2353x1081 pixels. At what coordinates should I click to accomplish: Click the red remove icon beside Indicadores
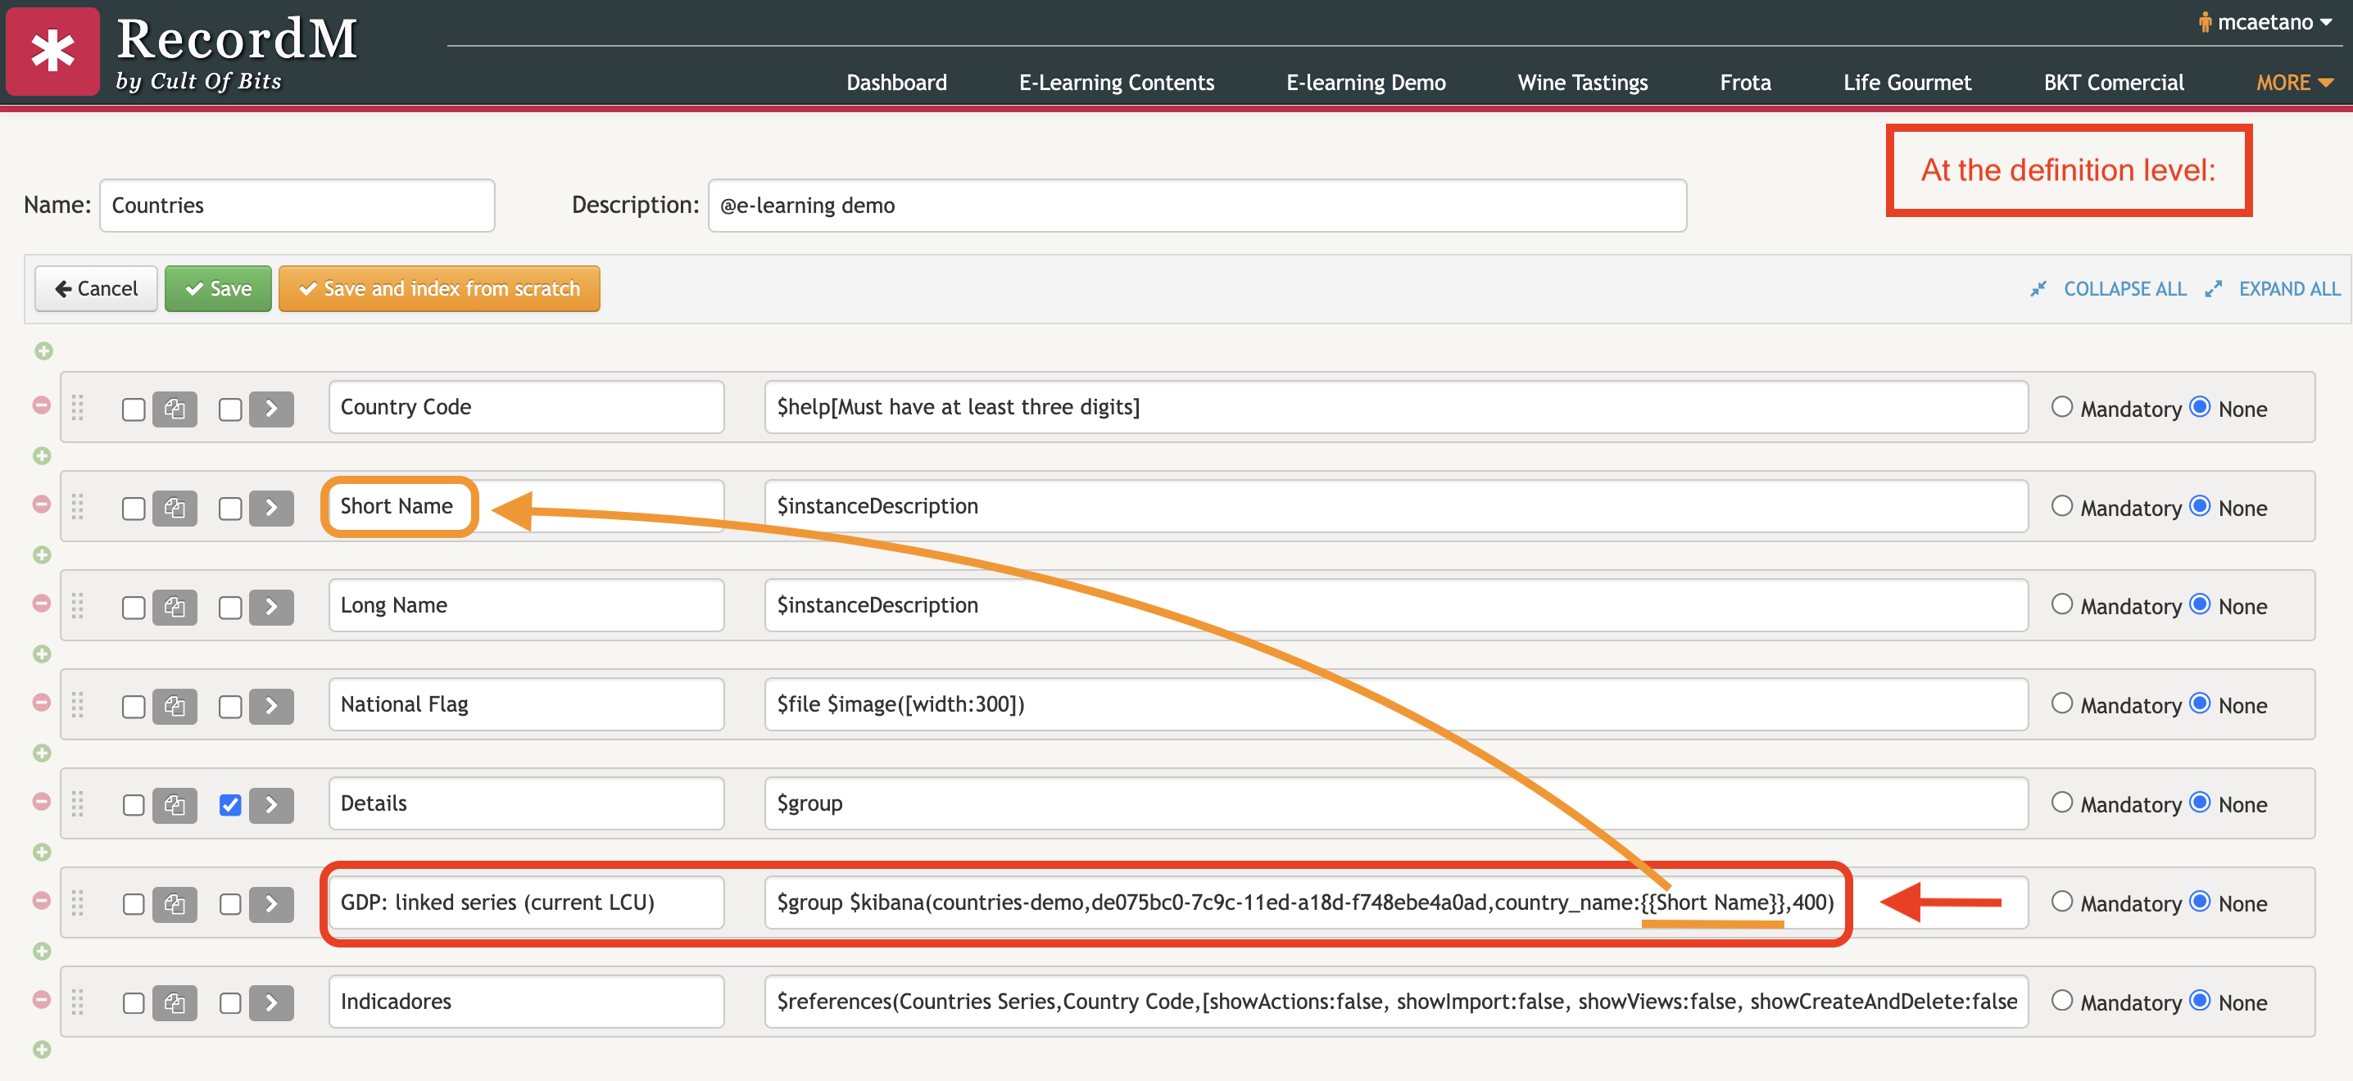pyautogui.click(x=41, y=999)
